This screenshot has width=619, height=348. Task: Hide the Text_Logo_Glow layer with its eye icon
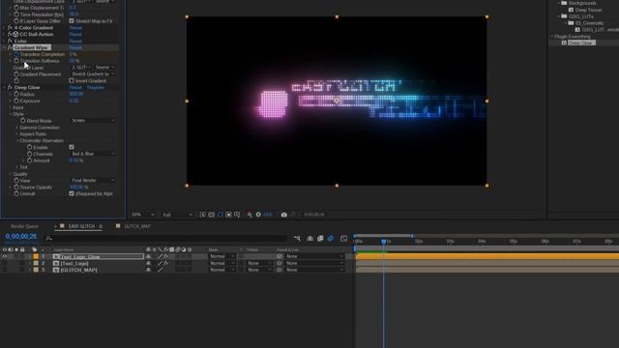point(5,256)
